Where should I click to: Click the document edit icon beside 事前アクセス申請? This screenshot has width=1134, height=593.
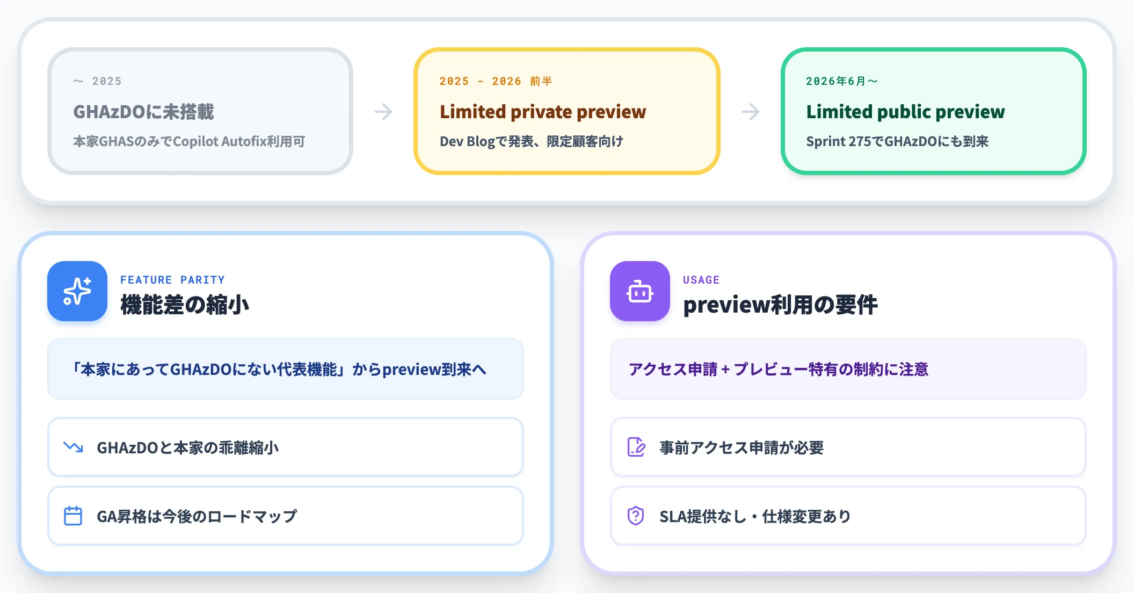(x=636, y=447)
